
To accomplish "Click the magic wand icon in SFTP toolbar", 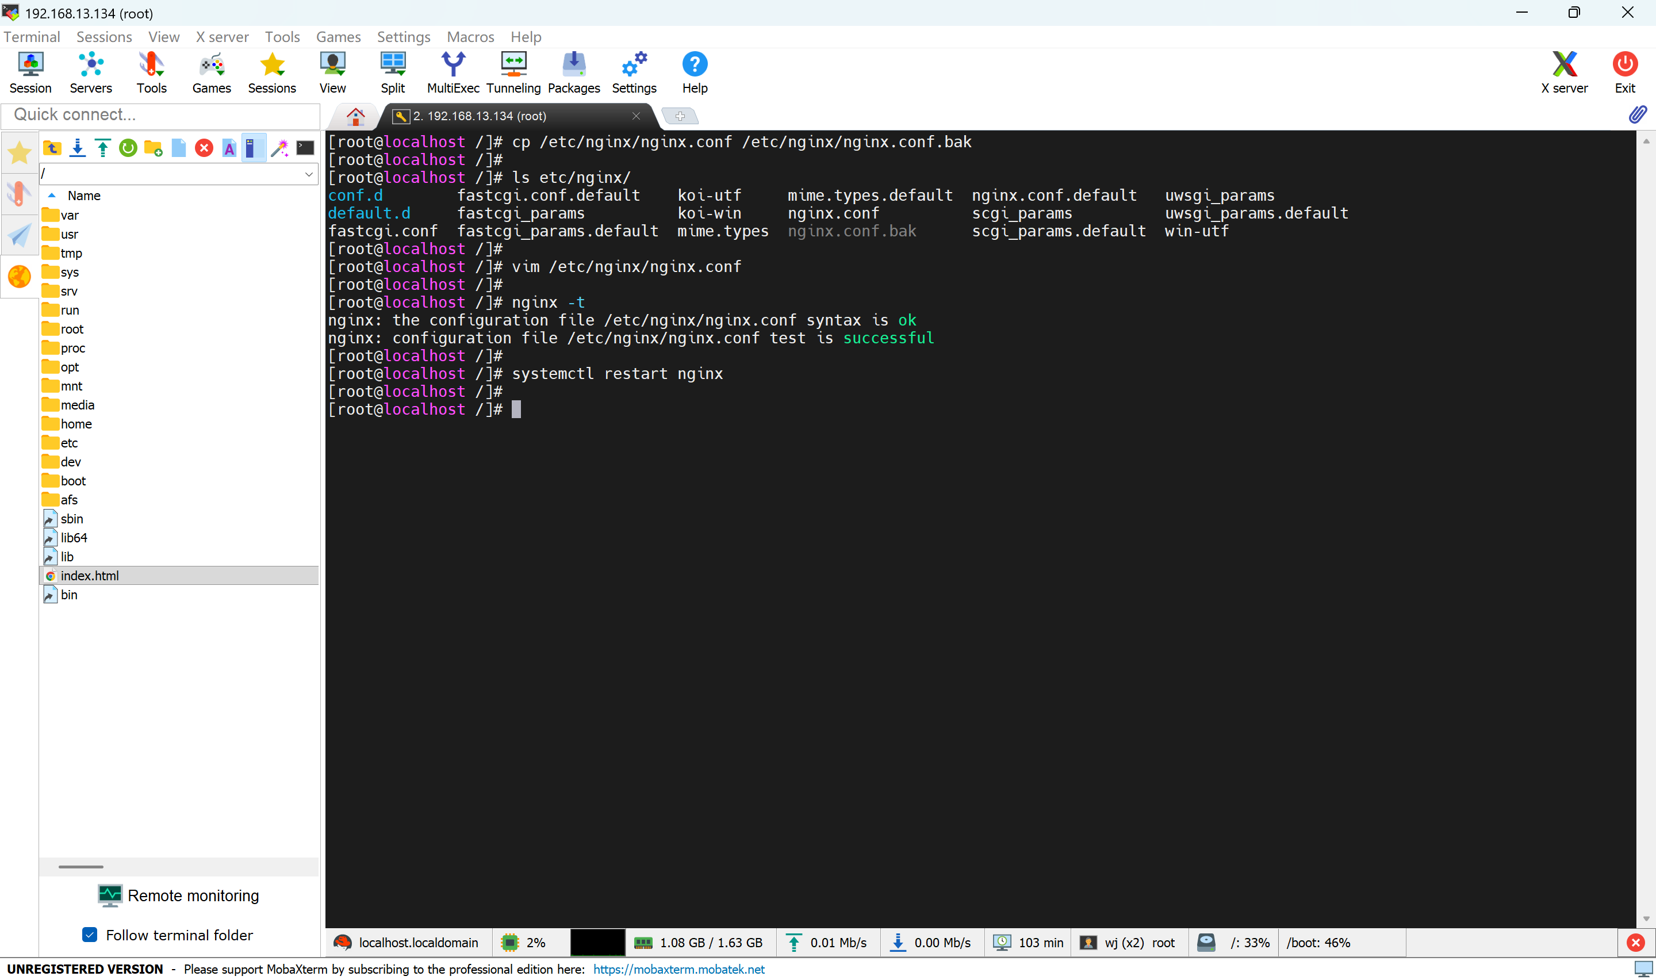I will (x=280, y=148).
